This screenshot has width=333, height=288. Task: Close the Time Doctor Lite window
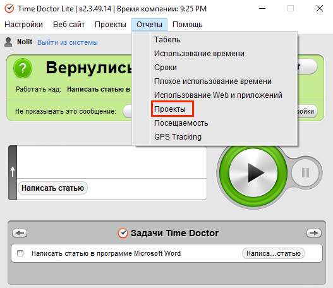319,8
